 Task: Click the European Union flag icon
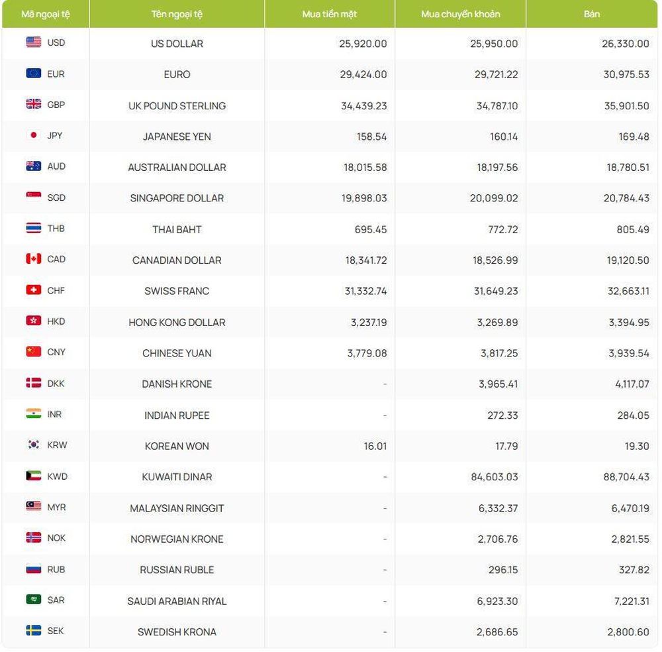point(33,73)
